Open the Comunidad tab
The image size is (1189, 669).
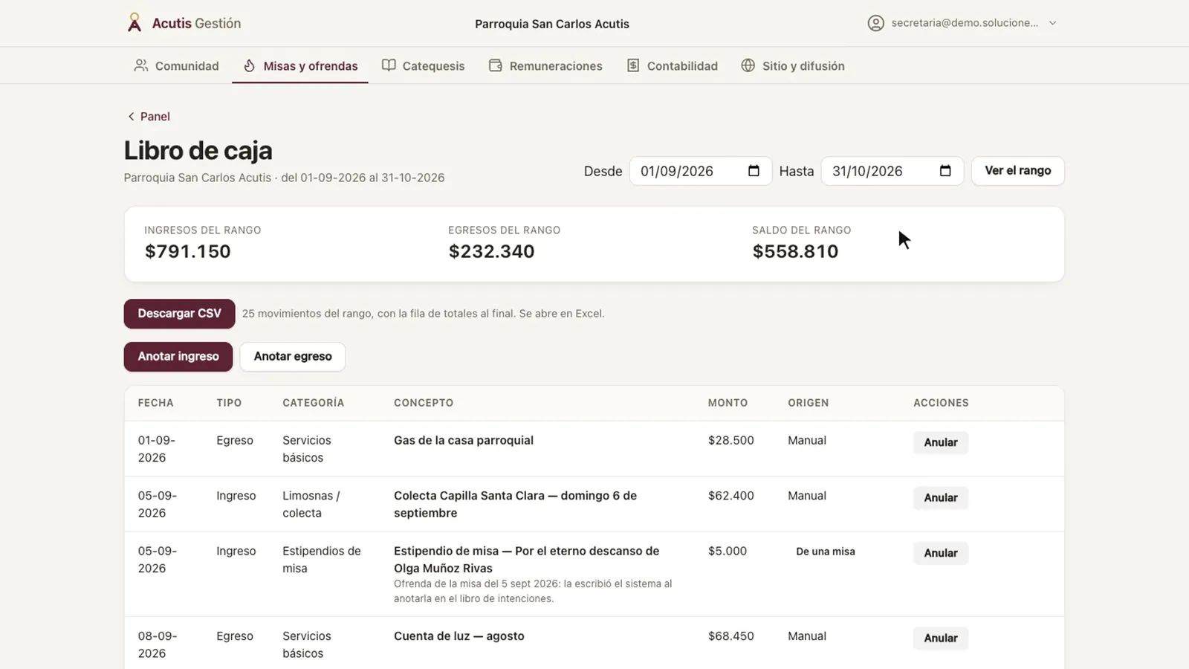pyautogui.click(x=176, y=65)
